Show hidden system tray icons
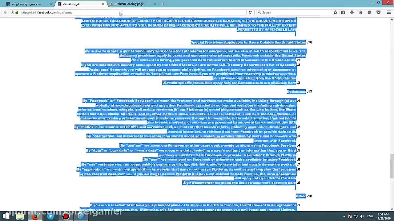 point(344,216)
